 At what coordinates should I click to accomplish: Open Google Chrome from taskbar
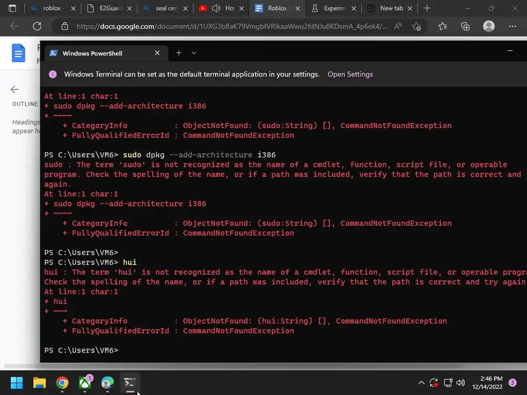(62, 383)
